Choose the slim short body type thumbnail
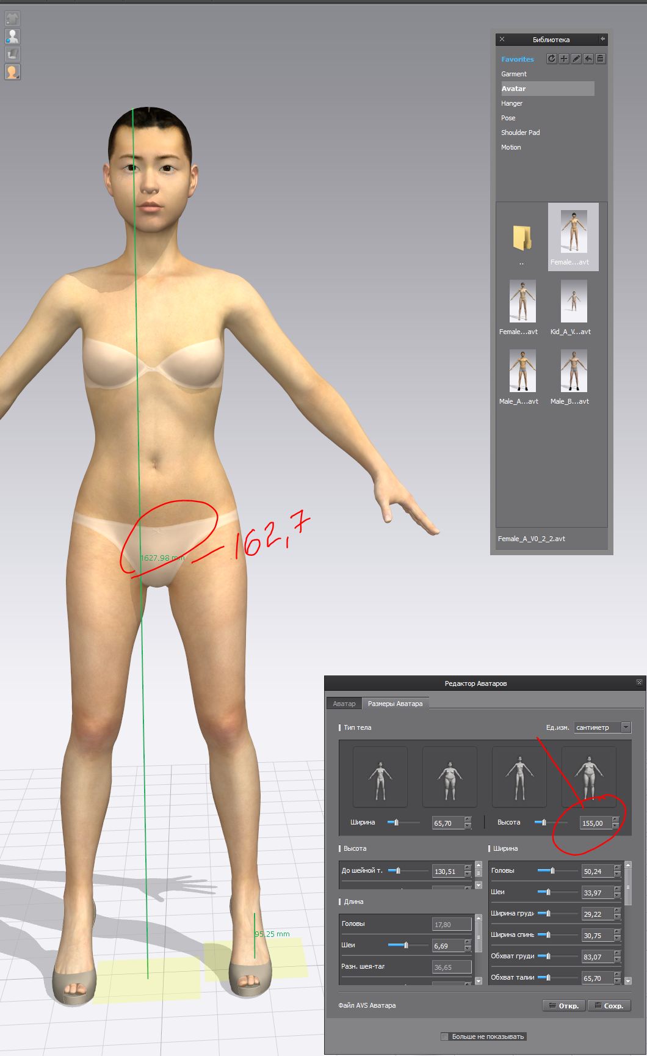The image size is (647, 1056). point(380,777)
